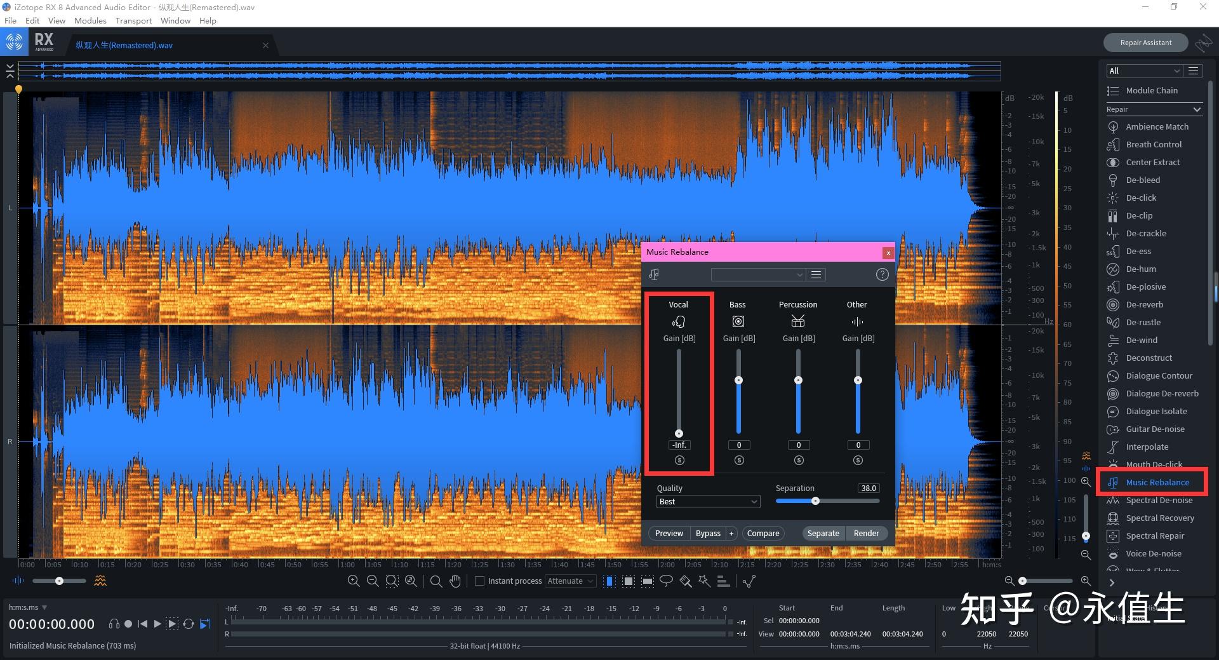Open the Modules menu

coord(90,20)
